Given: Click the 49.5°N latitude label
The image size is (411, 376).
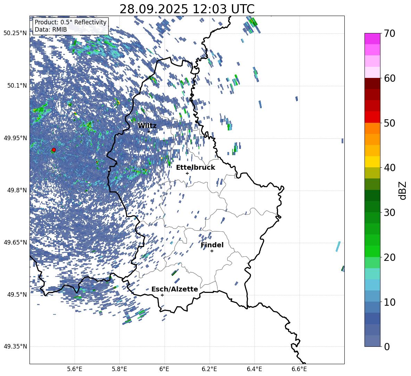Looking at the screenshot, I should 17,294.
